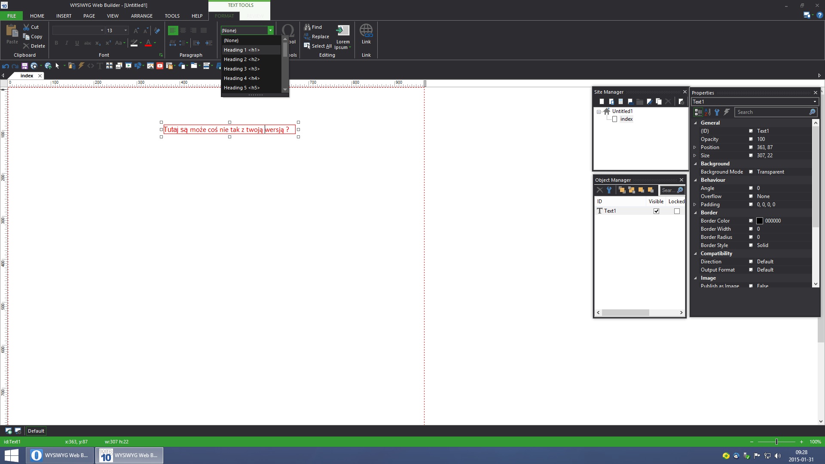825x464 pixels.
Task: Expand the Position property row
Action: click(695, 147)
